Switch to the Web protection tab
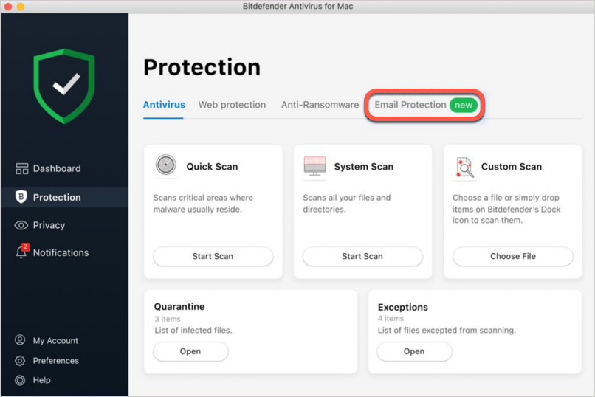 click(232, 105)
